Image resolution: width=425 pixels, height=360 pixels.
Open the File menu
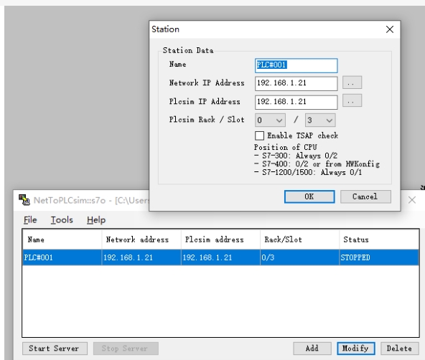pos(30,219)
